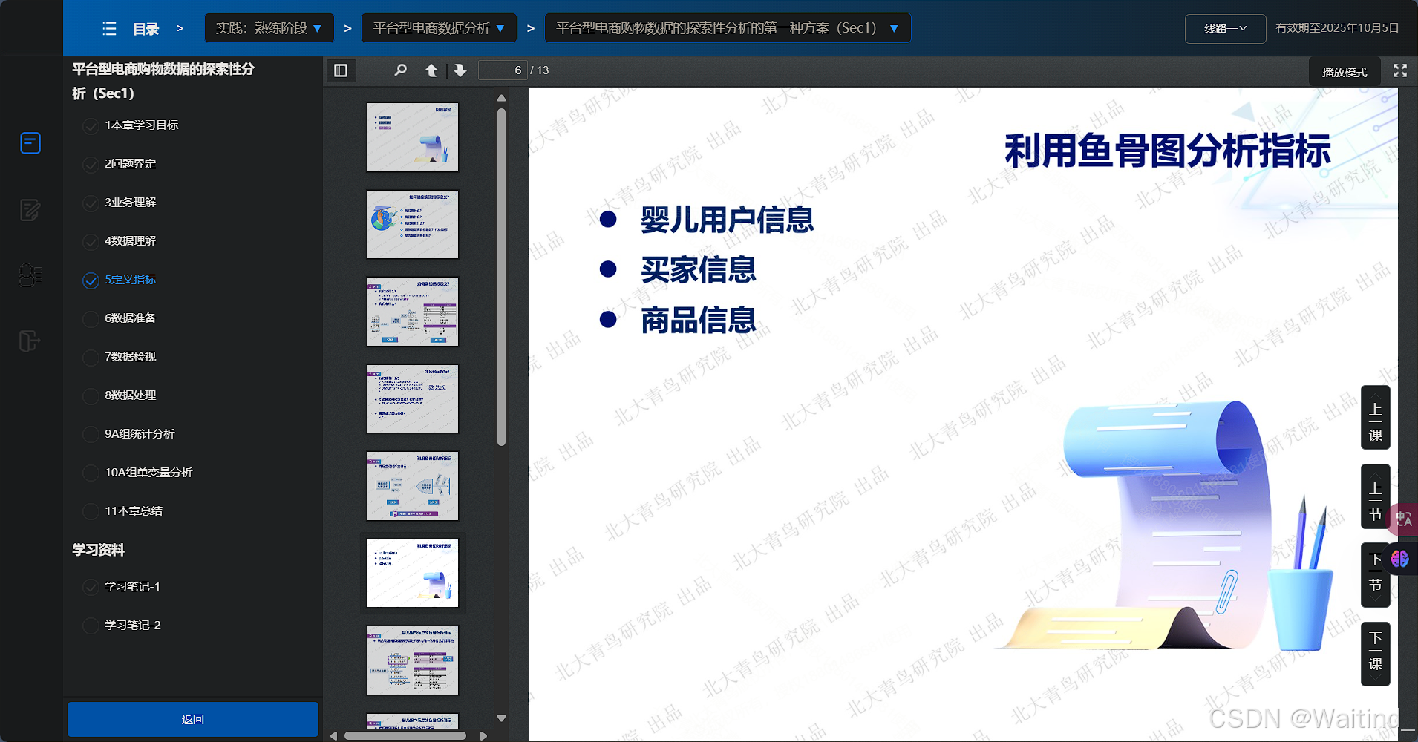Image resolution: width=1418 pixels, height=742 pixels.
Task: Expand the 平台型电商数据分析 dropdown
Action: pos(439,28)
